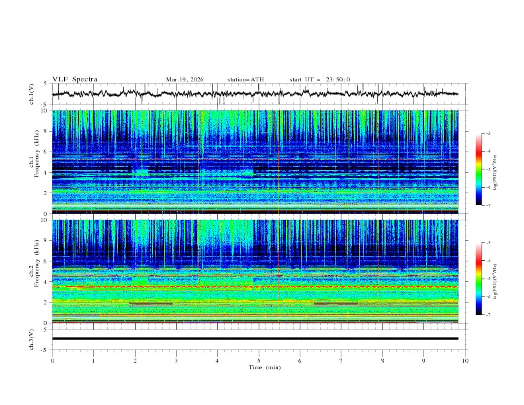The width and height of the screenshot is (524, 405).
Task: Click time axis tick label "6"
Action: 300,361
